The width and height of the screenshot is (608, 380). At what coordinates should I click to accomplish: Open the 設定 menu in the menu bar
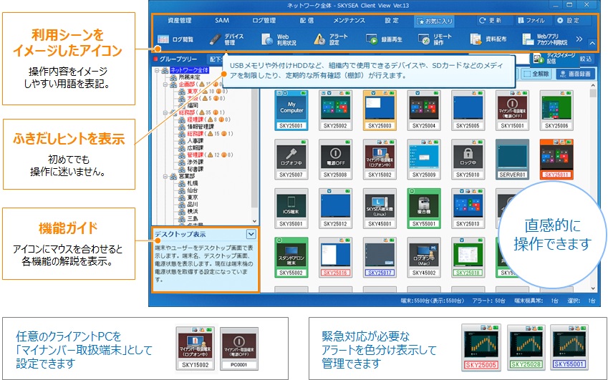pyautogui.click(x=392, y=21)
